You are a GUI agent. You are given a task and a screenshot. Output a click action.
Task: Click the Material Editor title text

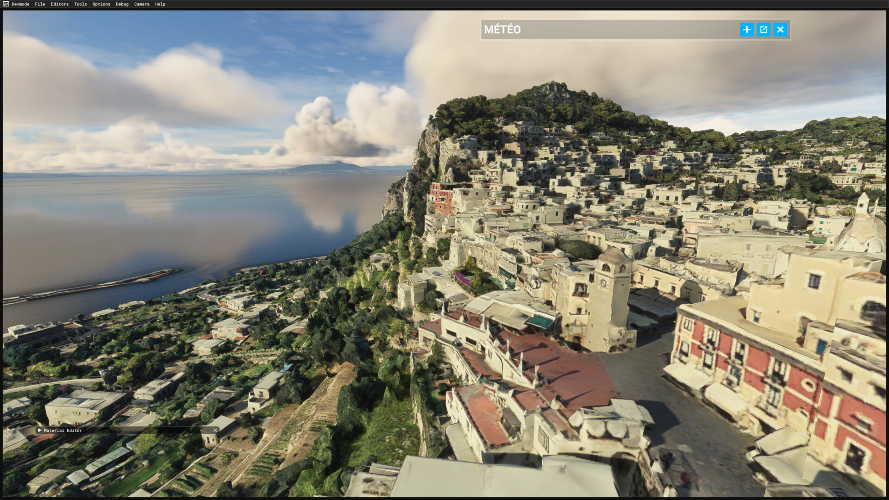(63, 430)
